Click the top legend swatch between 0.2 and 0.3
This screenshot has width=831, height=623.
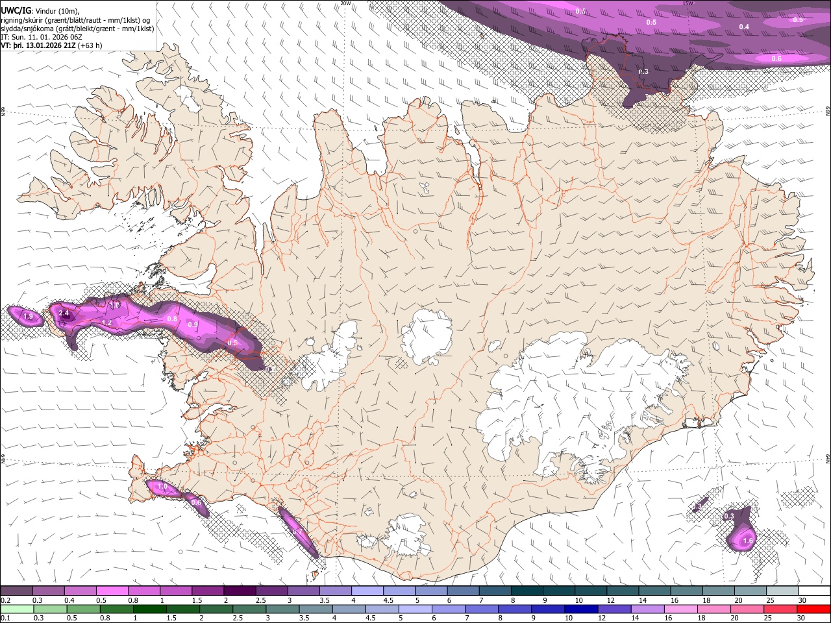[x=17, y=591]
